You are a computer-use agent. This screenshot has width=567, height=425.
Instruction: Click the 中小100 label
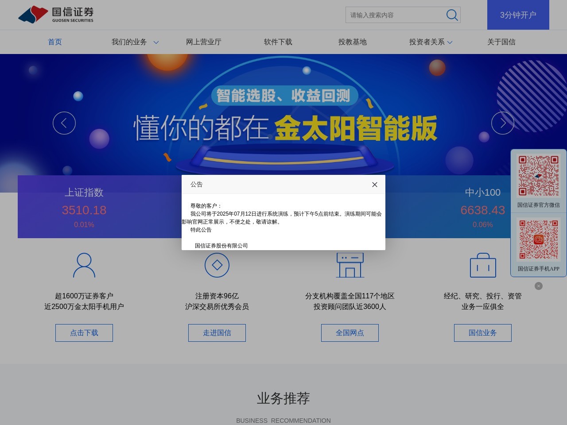point(483,193)
